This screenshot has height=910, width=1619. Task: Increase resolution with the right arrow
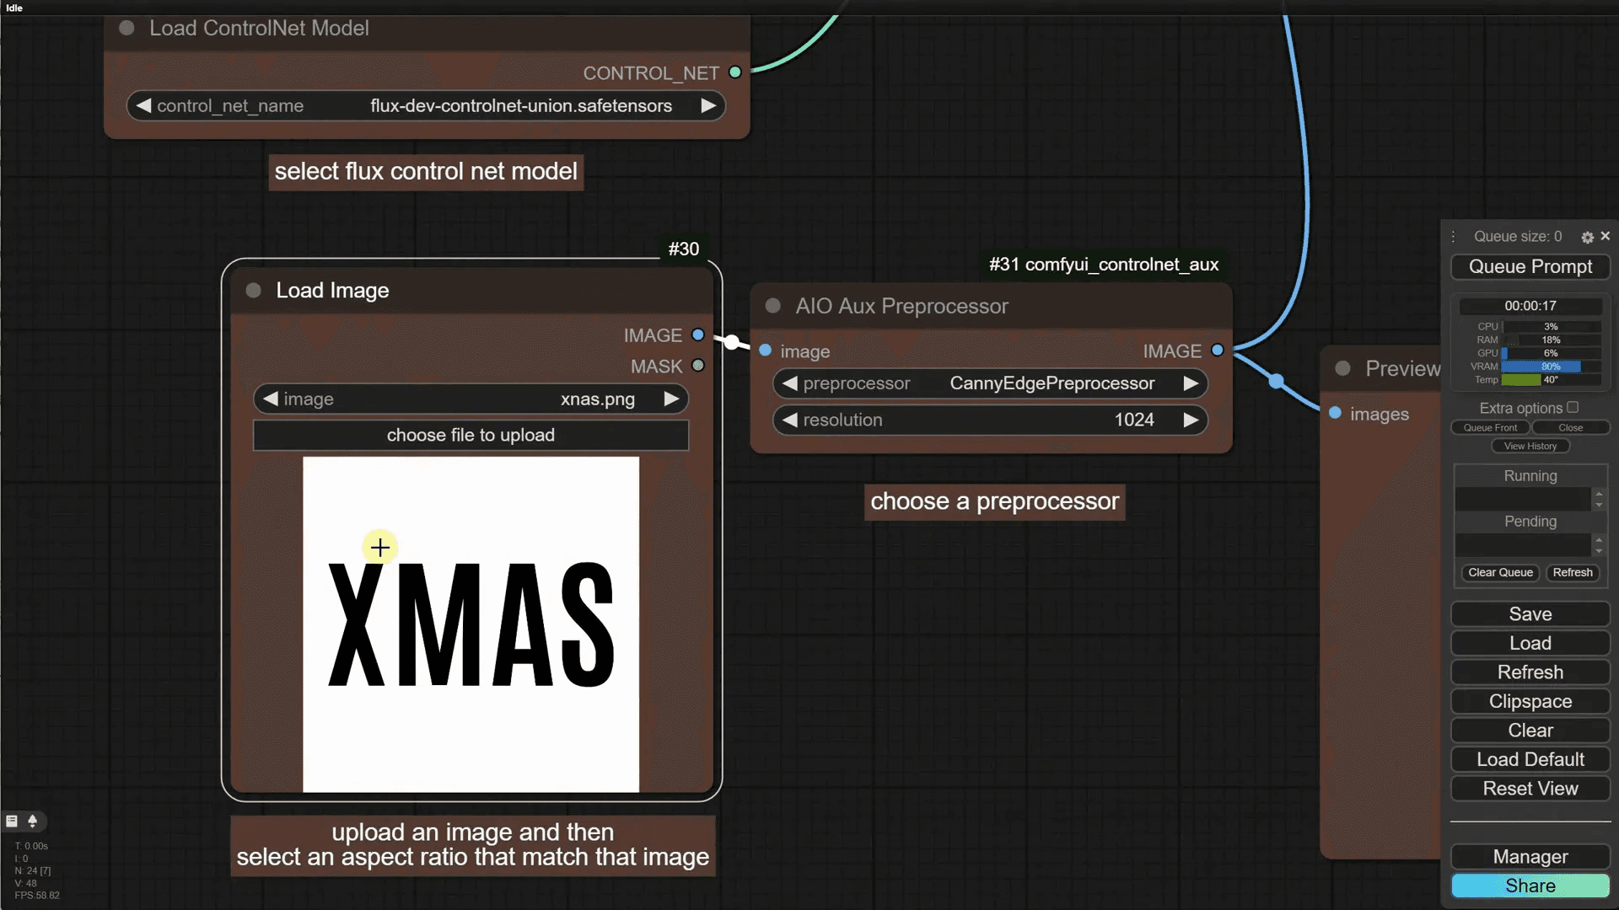(1191, 420)
